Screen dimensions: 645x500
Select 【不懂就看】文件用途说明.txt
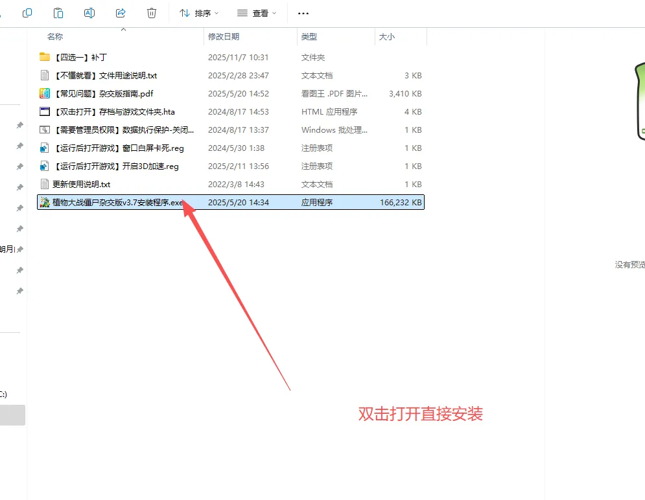coord(105,76)
